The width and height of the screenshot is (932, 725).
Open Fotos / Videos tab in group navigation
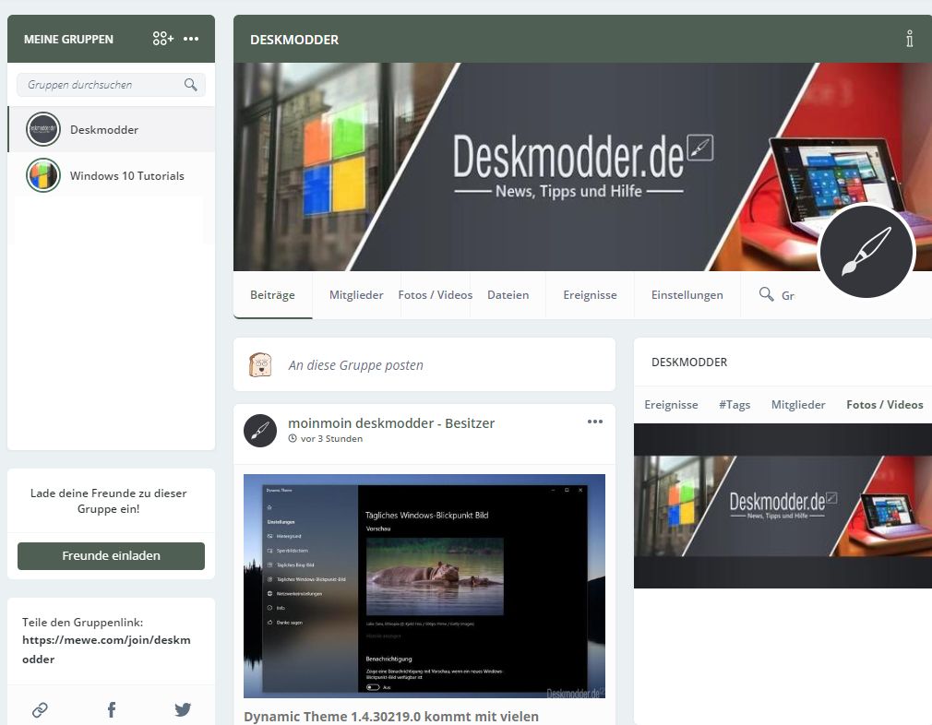click(436, 295)
